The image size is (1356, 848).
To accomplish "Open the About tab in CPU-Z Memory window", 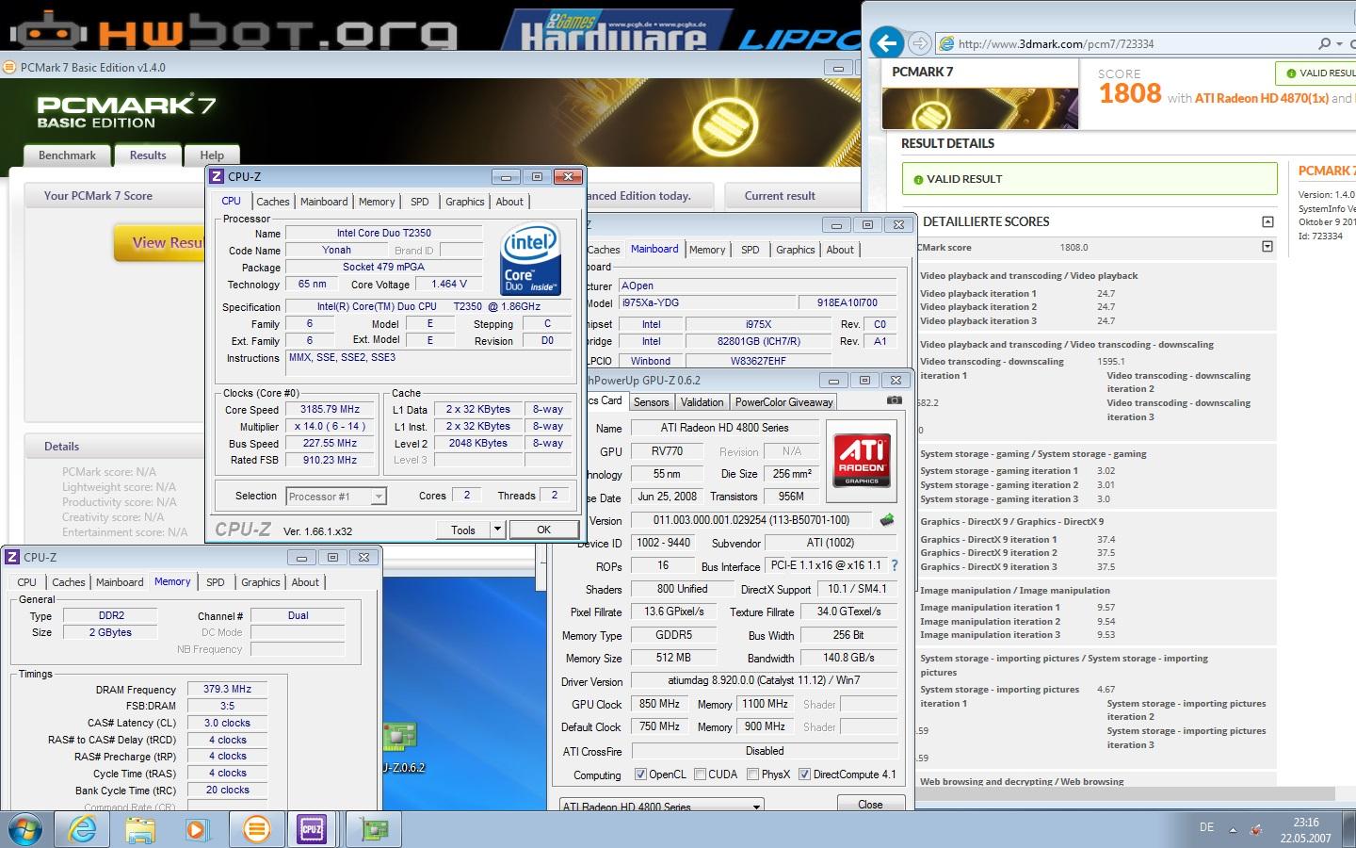I will 305,582.
